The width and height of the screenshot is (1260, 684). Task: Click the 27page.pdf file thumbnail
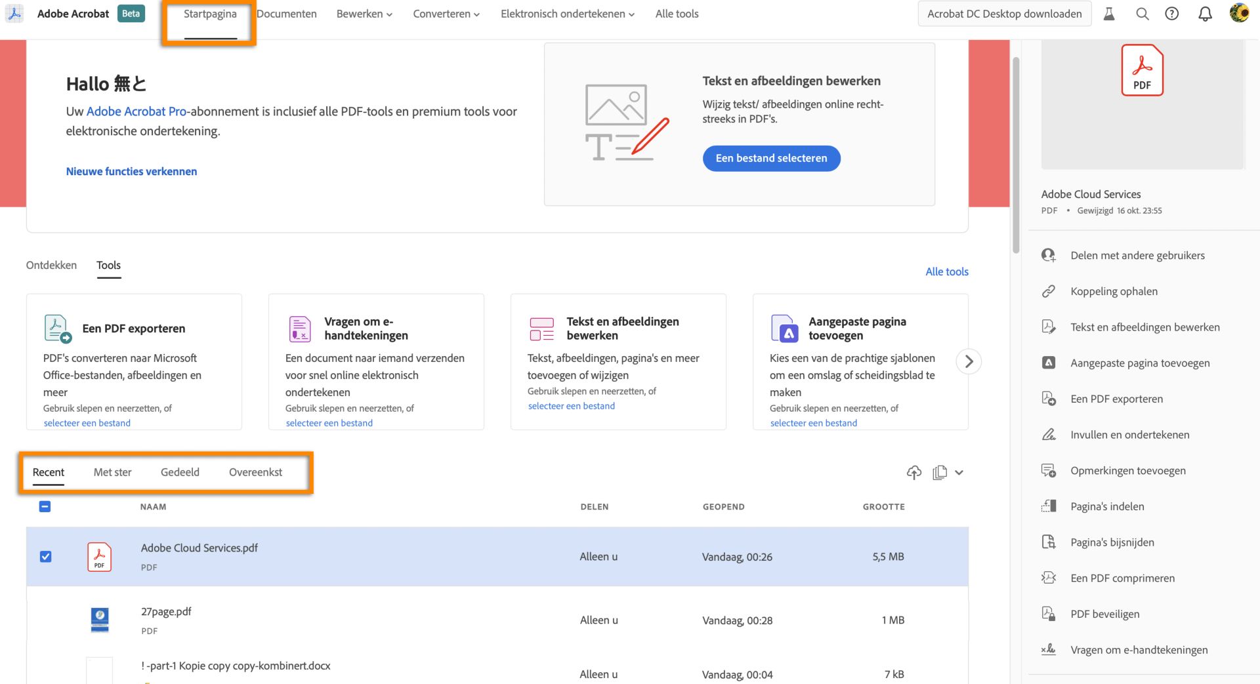[x=100, y=620]
